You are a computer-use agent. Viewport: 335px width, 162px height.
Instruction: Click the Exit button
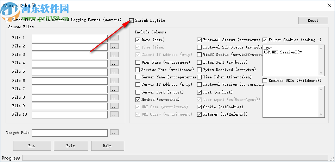click(71, 146)
